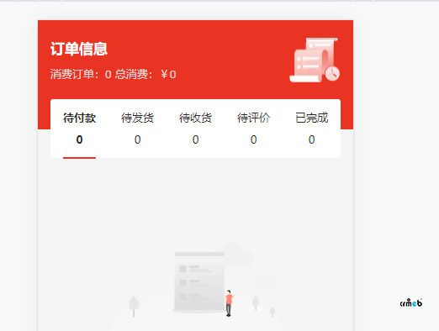Image resolution: width=439 pixels, height=331 pixels.
Task: Click the order receipt icon in the header
Action: tap(315, 60)
